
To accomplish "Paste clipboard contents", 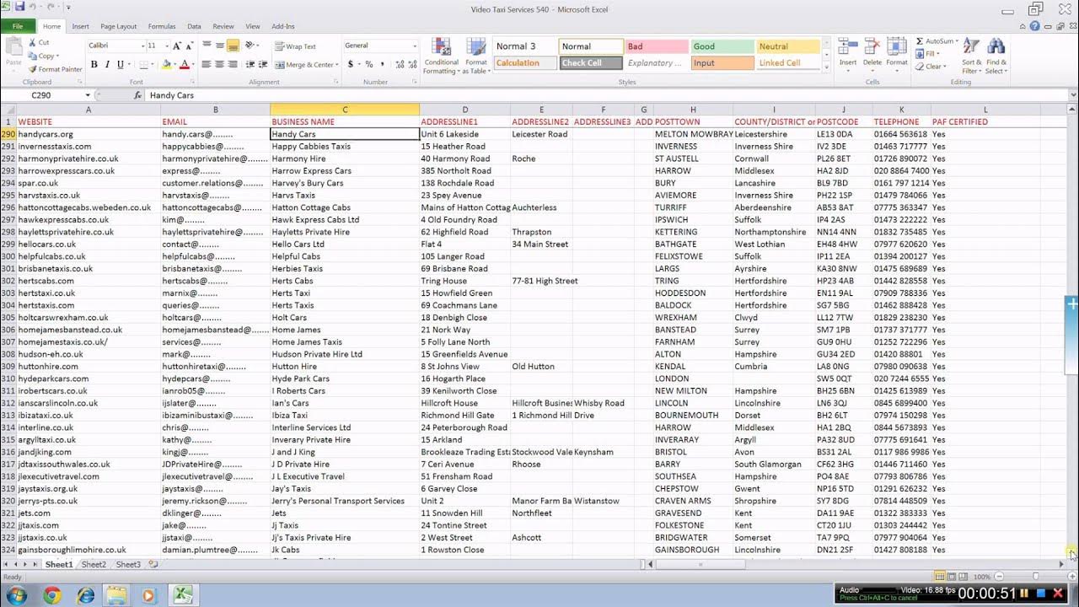I will click(13, 53).
